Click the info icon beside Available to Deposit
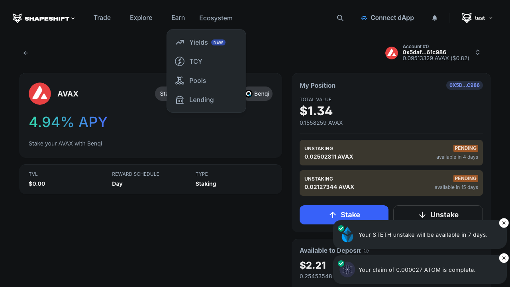This screenshot has height=287, width=510. pyautogui.click(x=366, y=251)
